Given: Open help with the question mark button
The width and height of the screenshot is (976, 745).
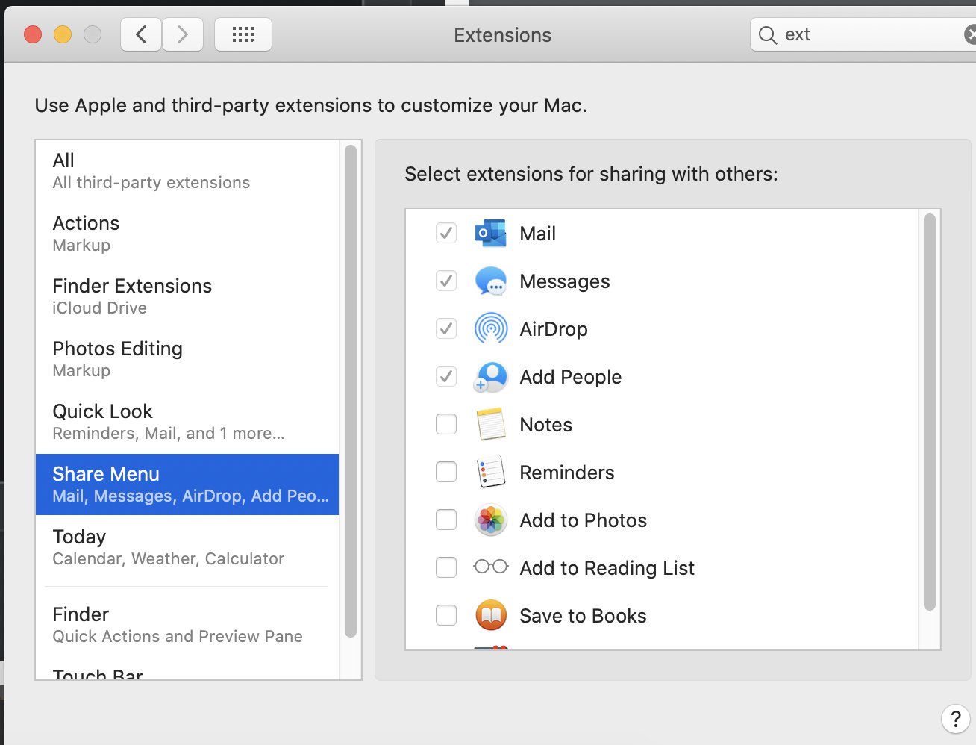Looking at the screenshot, I should pyautogui.click(x=956, y=720).
